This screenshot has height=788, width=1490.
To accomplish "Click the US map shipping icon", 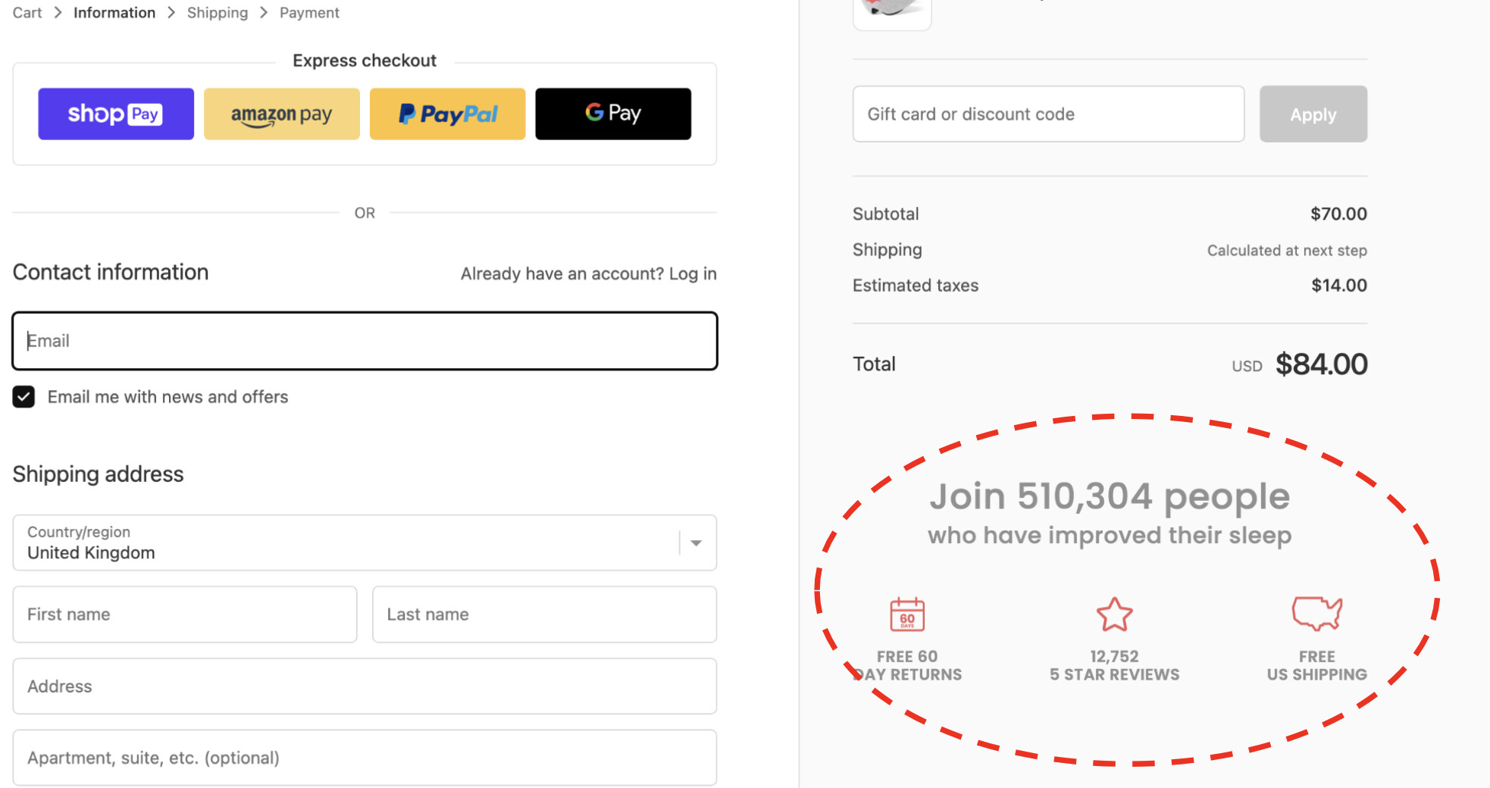I will click(1316, 613).
